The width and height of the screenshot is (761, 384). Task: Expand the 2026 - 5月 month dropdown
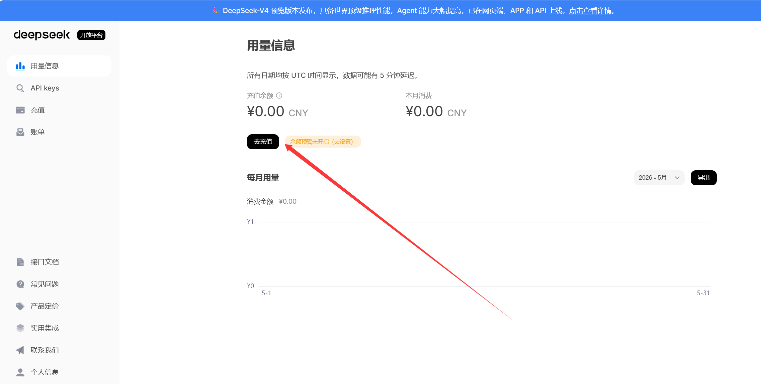coord(659,178)
